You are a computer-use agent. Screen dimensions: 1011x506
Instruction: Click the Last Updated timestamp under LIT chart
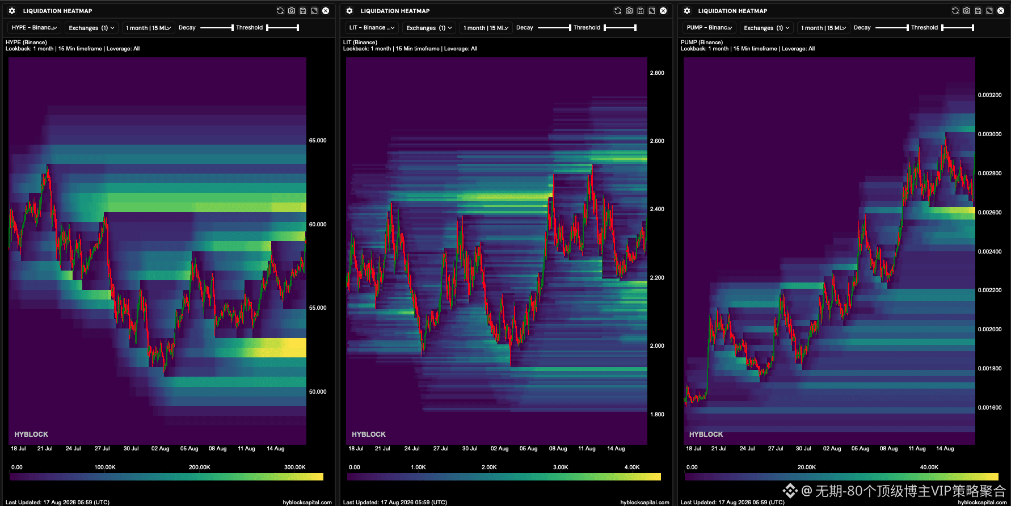(395, 503)
